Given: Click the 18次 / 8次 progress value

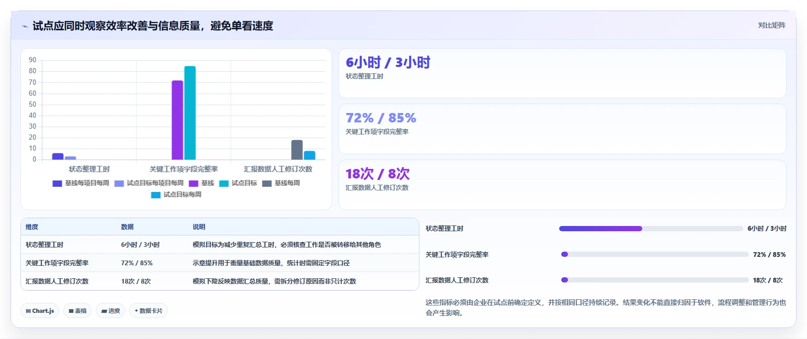Looking at the screenshot, I should 768,280.
